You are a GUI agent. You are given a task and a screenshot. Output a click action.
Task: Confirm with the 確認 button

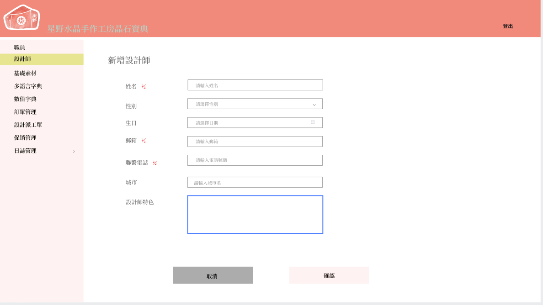pyautogui.click(x=329, y=275)
